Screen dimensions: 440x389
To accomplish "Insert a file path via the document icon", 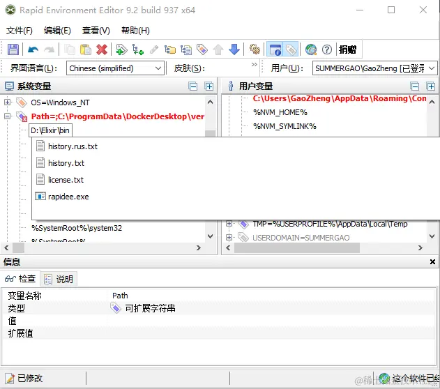I will (186, 49).
